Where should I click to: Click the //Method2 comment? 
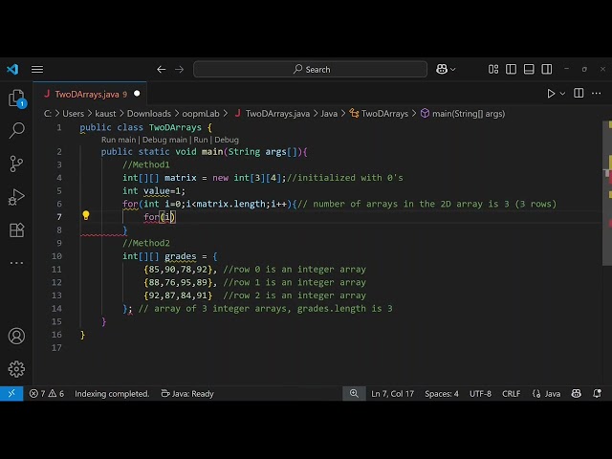[x=146, y=243]
